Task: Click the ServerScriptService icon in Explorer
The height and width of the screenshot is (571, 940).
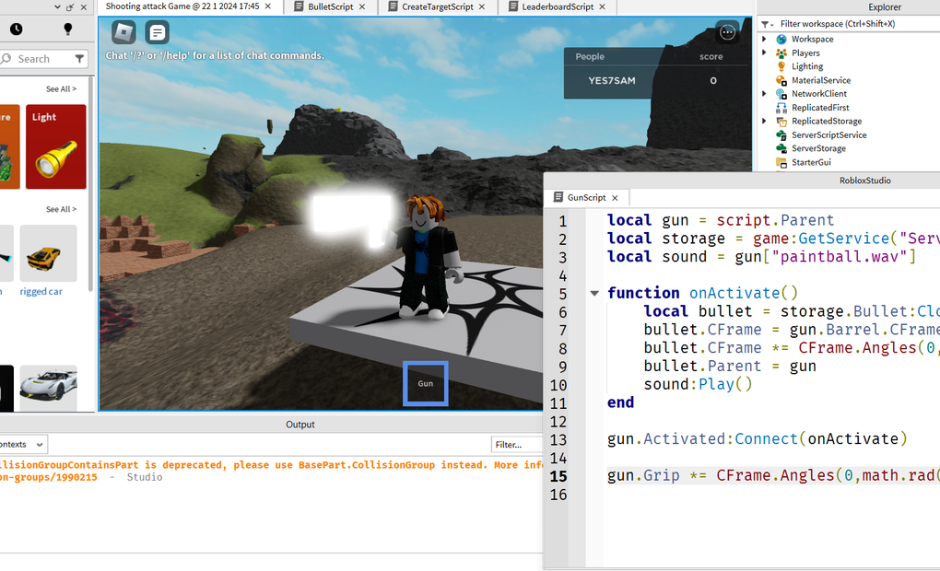Action: coord(781,134)
